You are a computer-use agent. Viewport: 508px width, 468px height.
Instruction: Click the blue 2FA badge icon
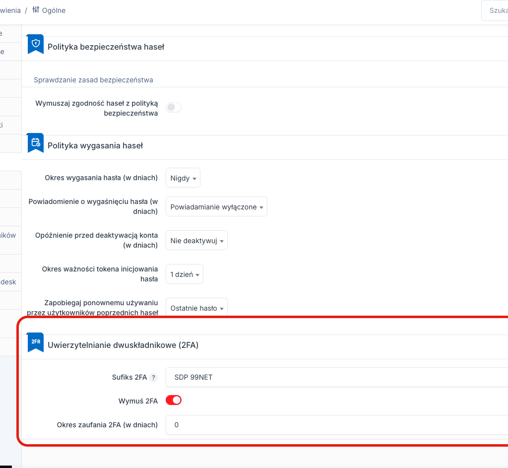point(35,342)
